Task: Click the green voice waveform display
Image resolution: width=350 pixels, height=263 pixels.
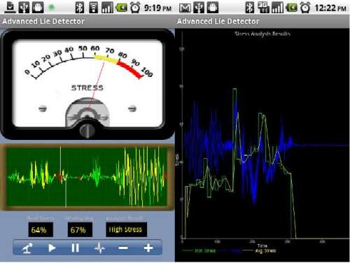Action: pyautogui.click(x=87, y=177)
